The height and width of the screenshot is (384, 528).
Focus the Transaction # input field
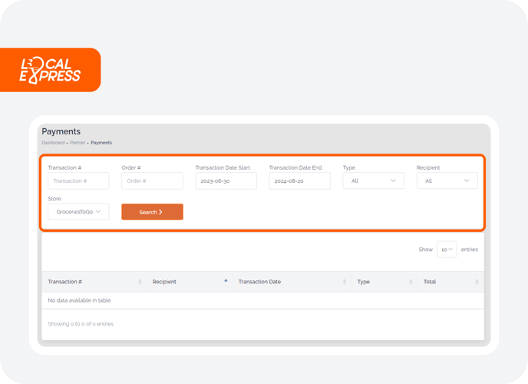click(78, 181)
